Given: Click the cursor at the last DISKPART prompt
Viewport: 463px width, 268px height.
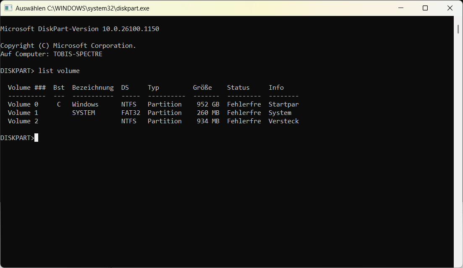Looking at the screenshot, I should pos(37,138).
